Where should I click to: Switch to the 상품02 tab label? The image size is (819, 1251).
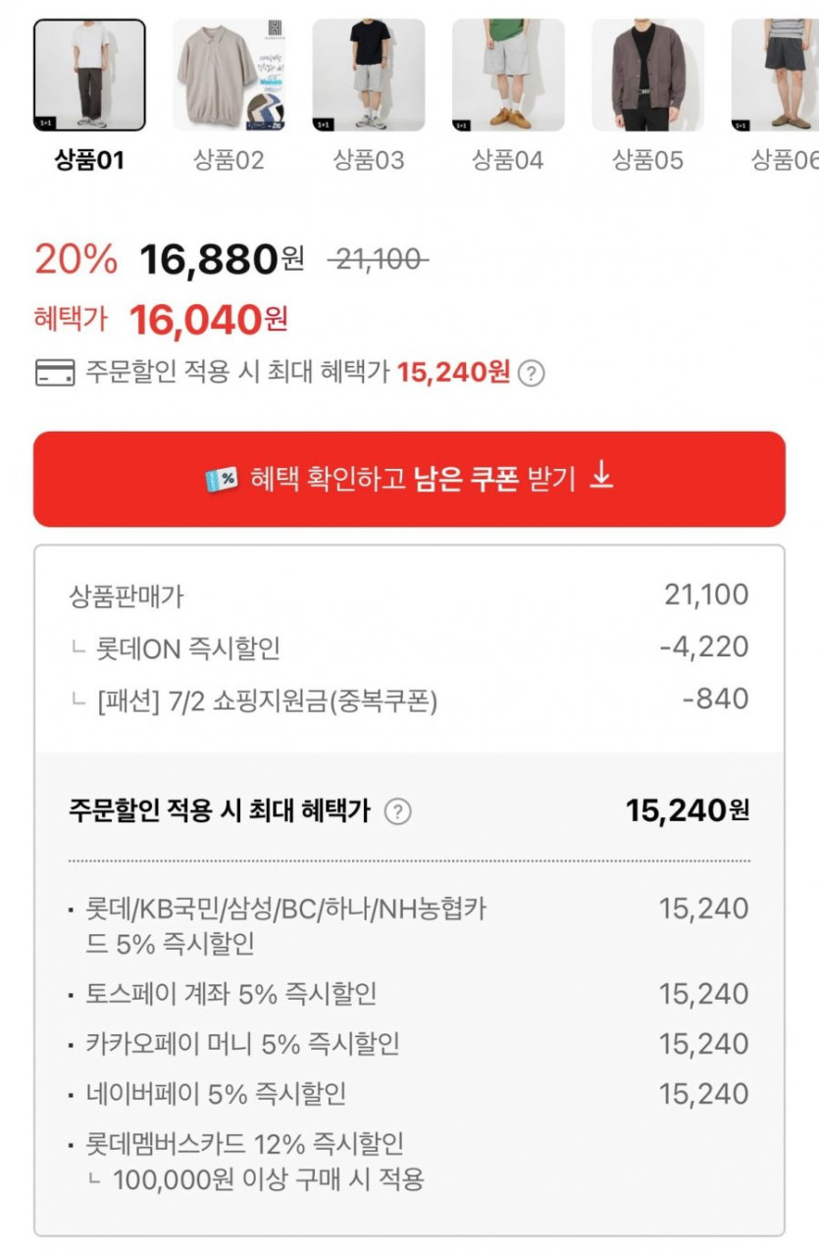pos(230,160)
